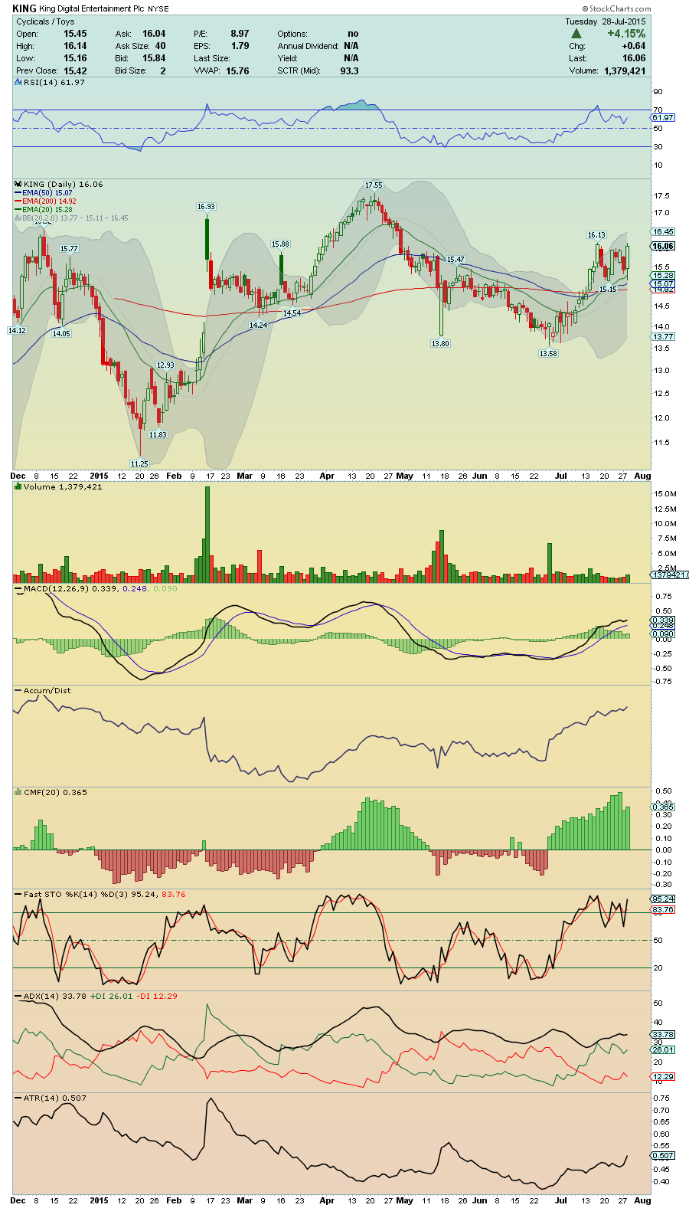The height and width of the screenshot is (1208, 689).
Task: Click the SCTR (Mid) value 93.3
Action: [x=349, y=70]
